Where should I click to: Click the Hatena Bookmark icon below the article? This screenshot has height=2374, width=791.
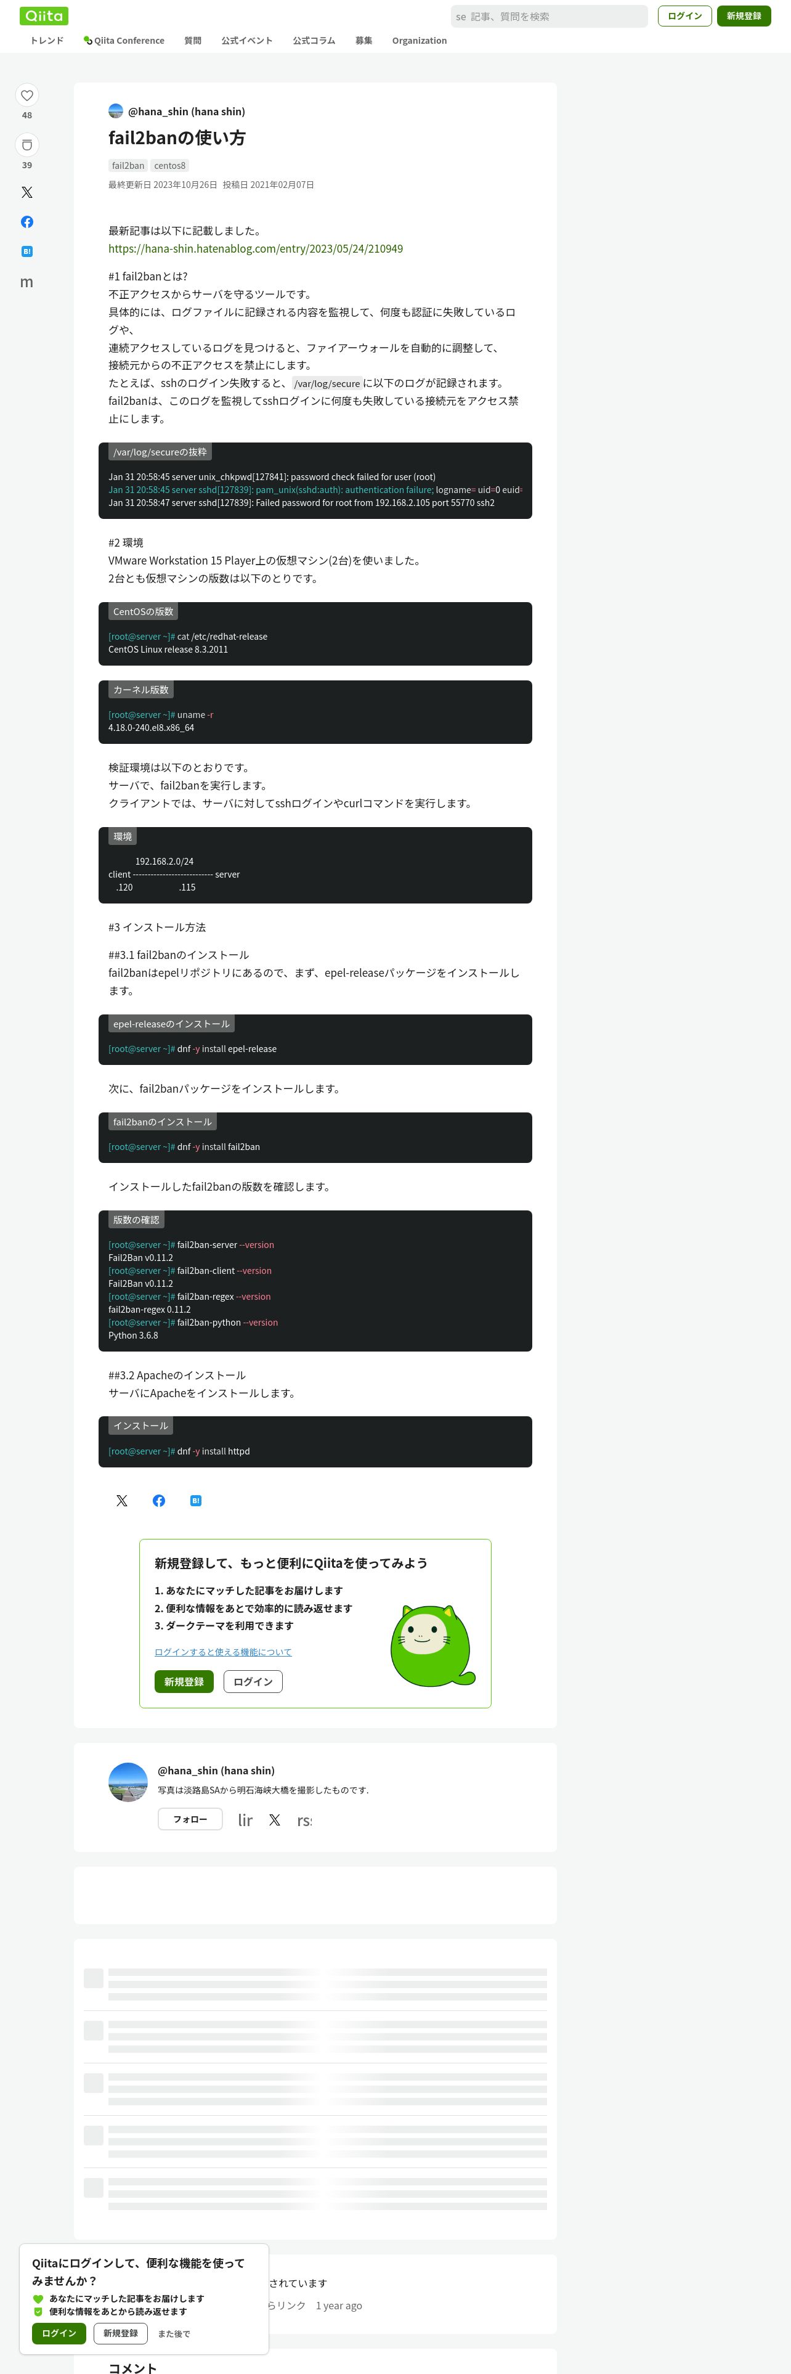pos(195,1500)
